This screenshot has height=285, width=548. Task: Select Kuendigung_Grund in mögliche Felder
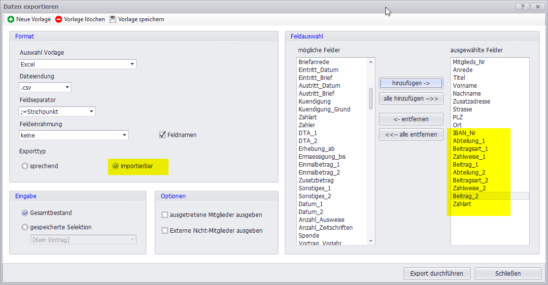pyautogui.click(x=324, y=109)
